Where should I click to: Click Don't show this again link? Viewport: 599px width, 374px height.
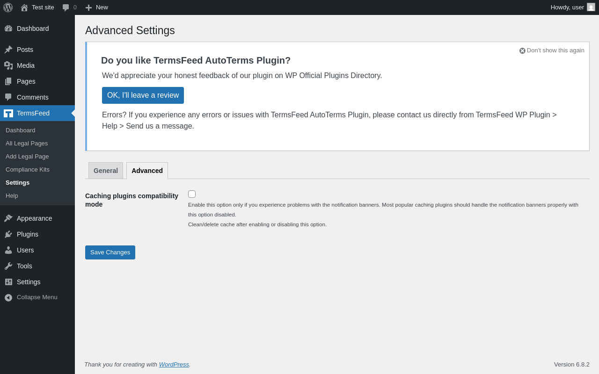click(x=555, y=50)
